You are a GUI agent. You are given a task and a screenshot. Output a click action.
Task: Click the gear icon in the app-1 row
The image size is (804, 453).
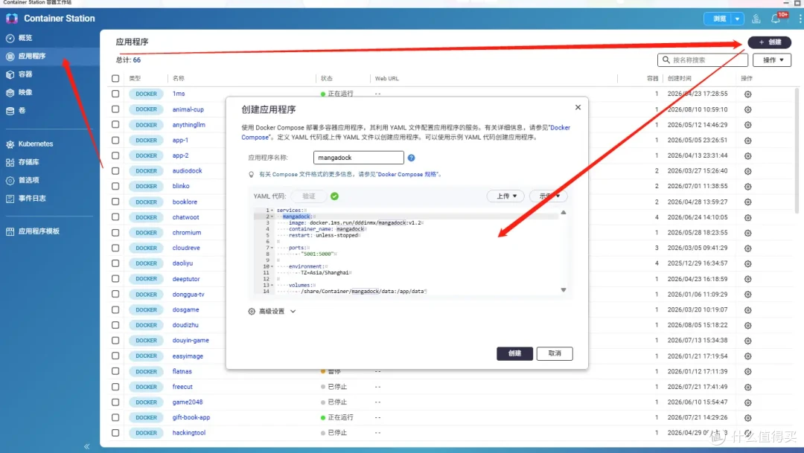[747, 141]
